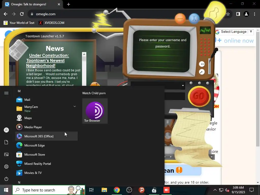Bookmark this page with the star

[x=228, y=14]
